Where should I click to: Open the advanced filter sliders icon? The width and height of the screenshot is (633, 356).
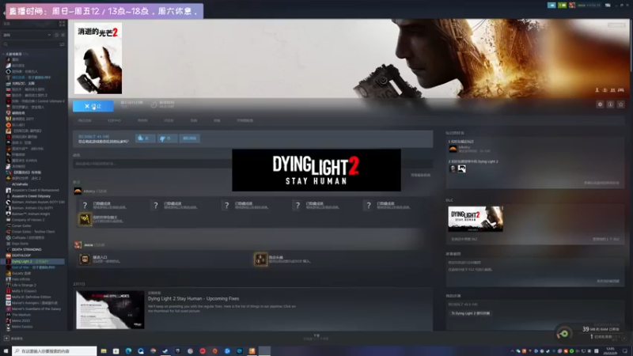63,44
